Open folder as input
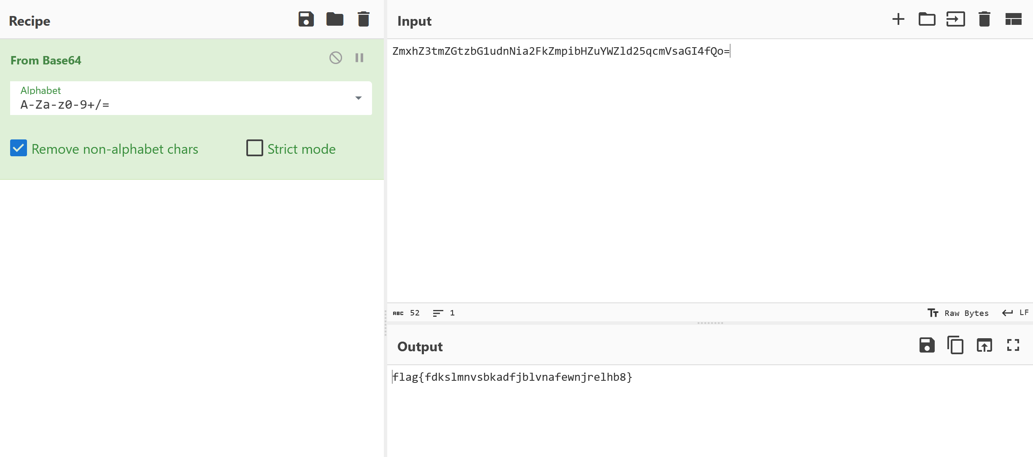The width and height of the screenshot is (1033, 457). [927, 19]
